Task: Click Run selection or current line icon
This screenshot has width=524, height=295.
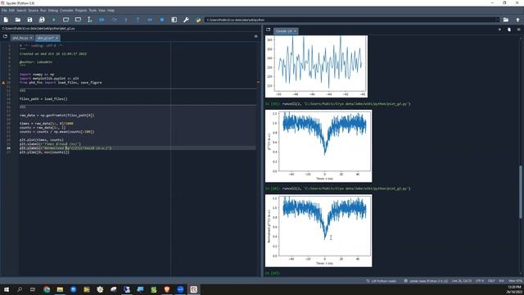Action: [89, 20]
